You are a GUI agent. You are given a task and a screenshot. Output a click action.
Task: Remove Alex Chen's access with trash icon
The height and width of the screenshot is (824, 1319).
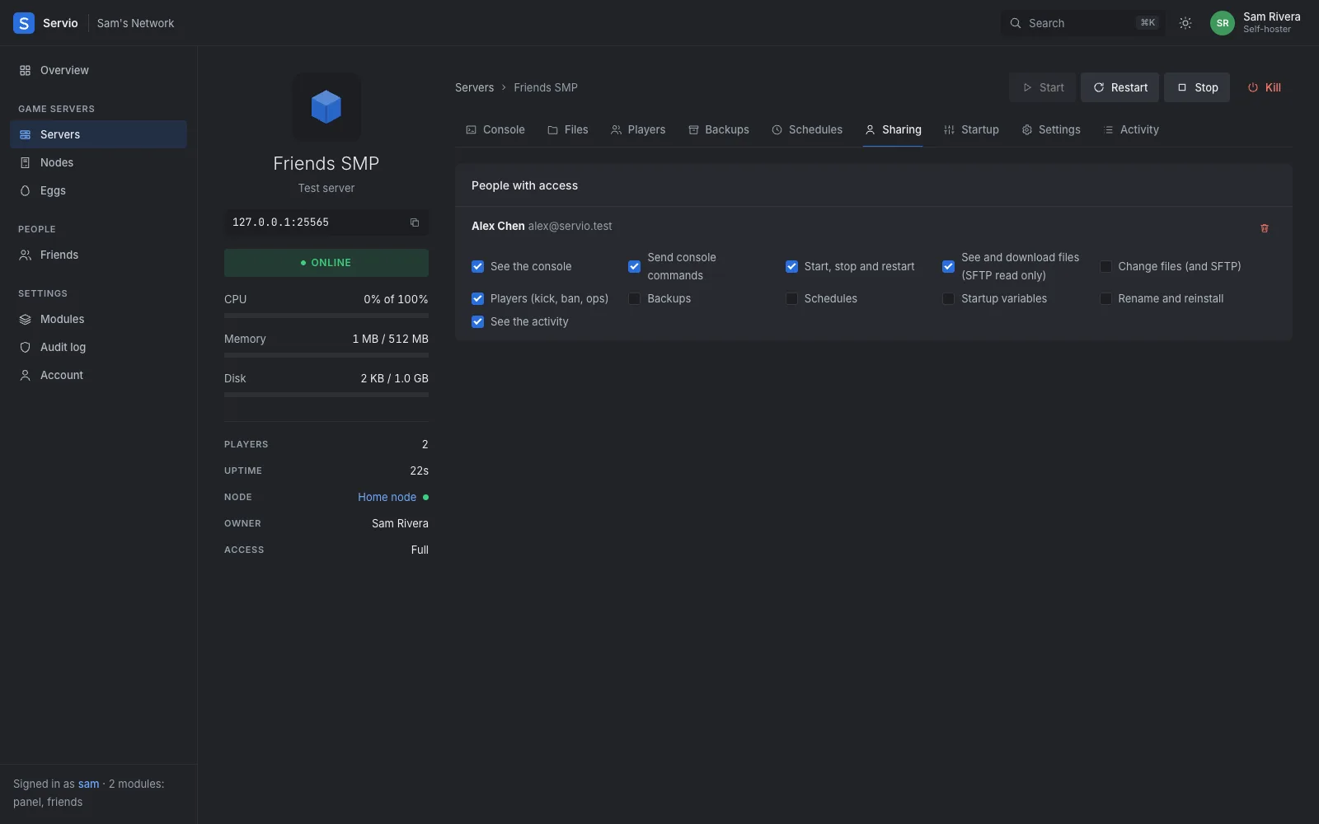pyautogui.click(x=1265, y=228)
